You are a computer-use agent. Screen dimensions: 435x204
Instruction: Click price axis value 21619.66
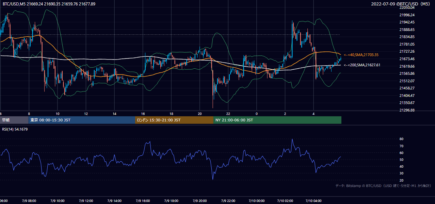tap(407, 66)
